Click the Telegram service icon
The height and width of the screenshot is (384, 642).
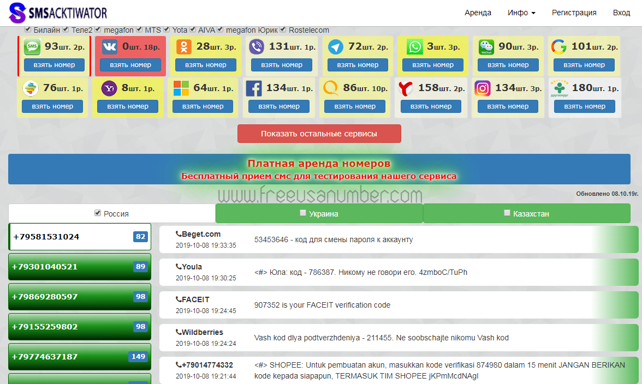(336, 46)
